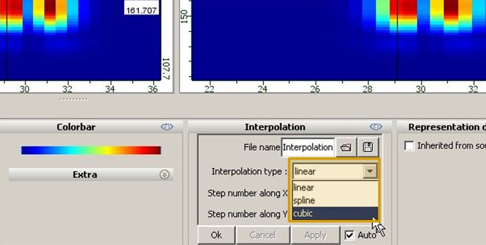This screenshot has width=486, height=245.
Task: Click the dotted splitter handle below left plot
Action: pyautogui.click(x=74, y=100)
